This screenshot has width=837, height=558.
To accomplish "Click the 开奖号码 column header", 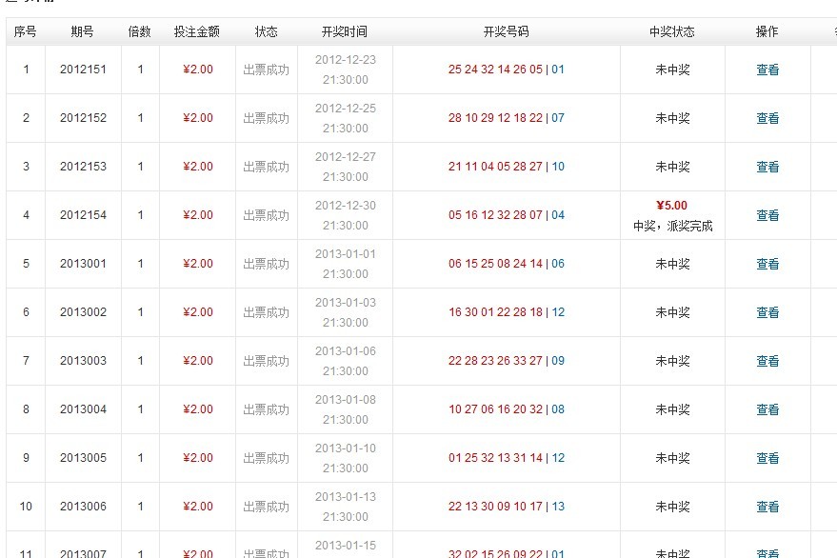I will (506, 31).
